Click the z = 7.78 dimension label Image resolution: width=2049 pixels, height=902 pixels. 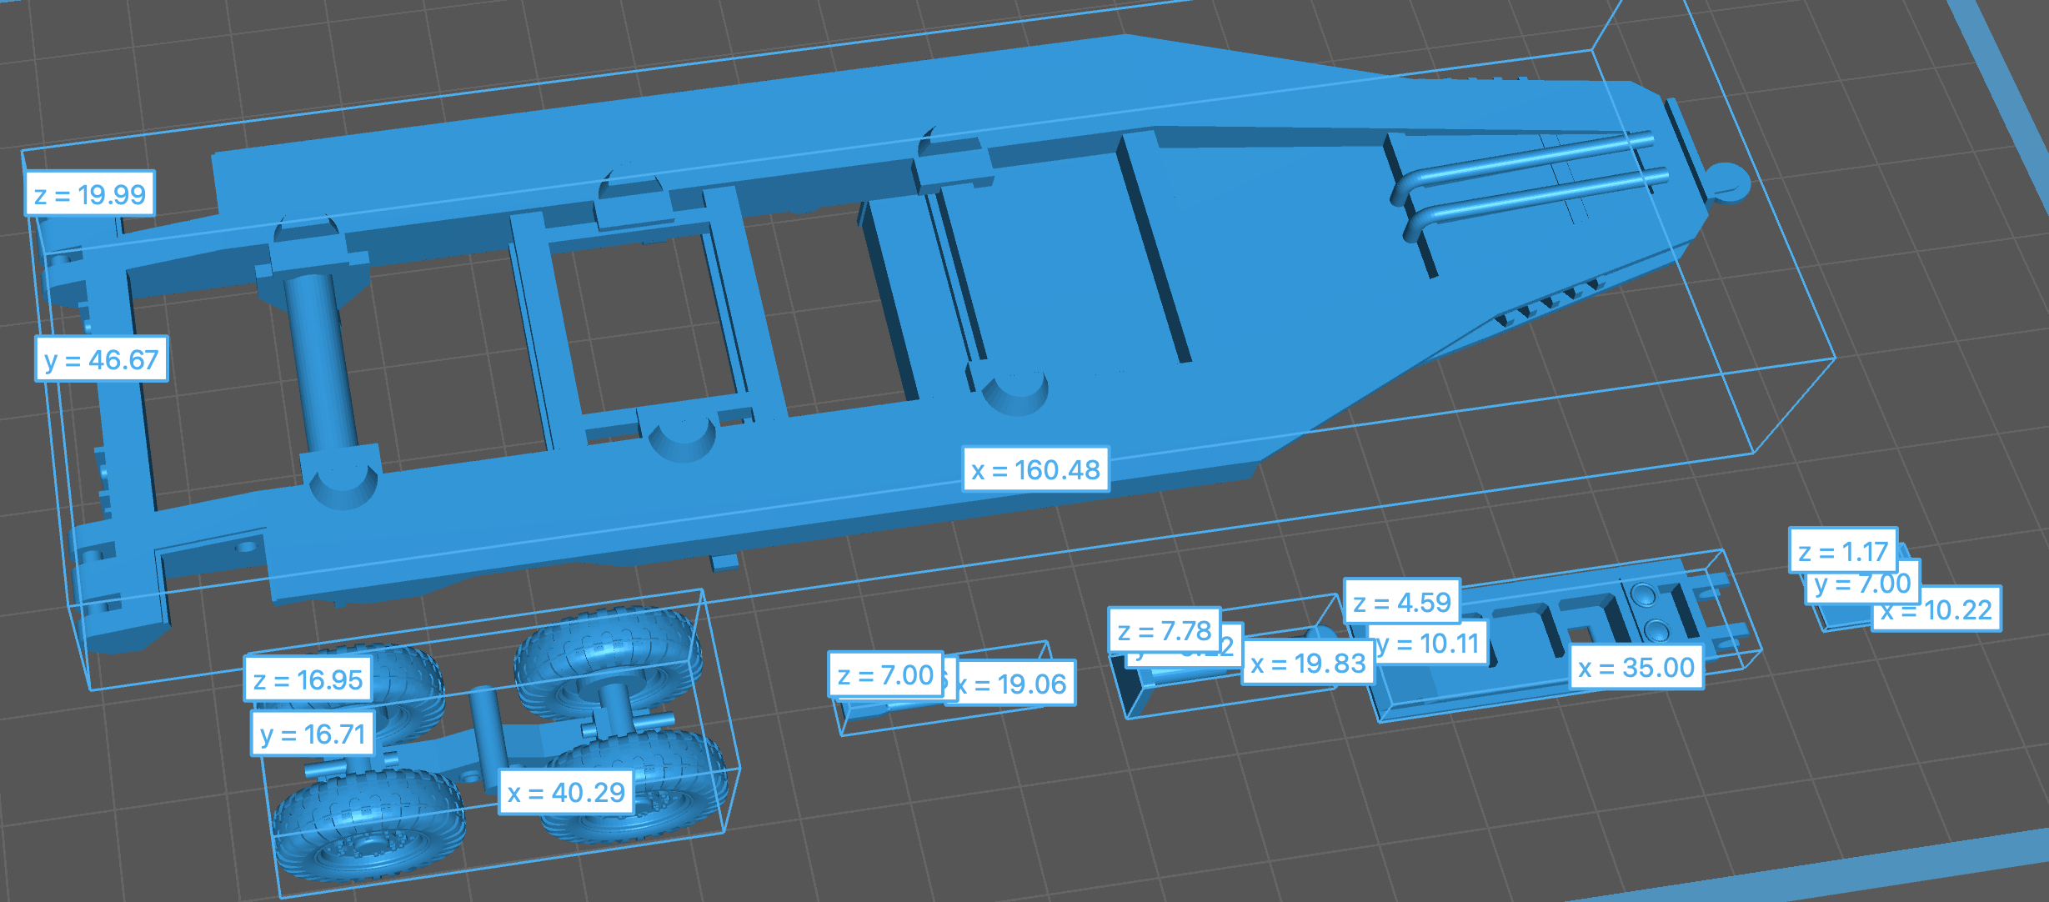tap(1164, 630)
